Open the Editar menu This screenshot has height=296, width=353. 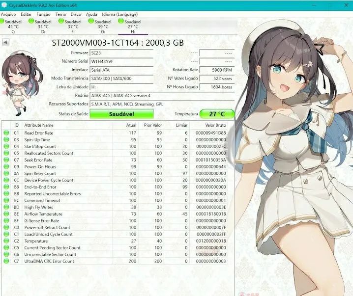(26, 14)
